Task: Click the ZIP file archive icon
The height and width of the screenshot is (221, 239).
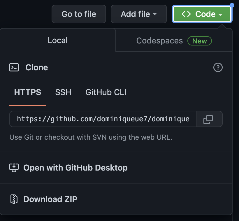Action: (14, 199)
